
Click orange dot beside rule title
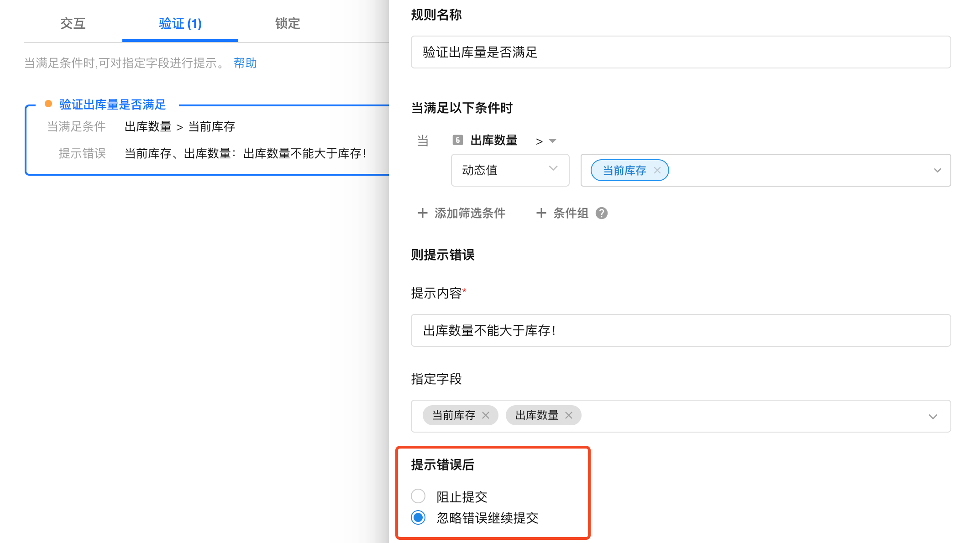[x=48, y=104]
